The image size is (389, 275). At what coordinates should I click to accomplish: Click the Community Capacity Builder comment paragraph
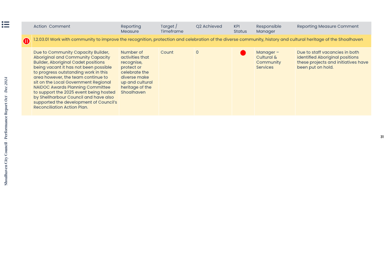(75, 80)
